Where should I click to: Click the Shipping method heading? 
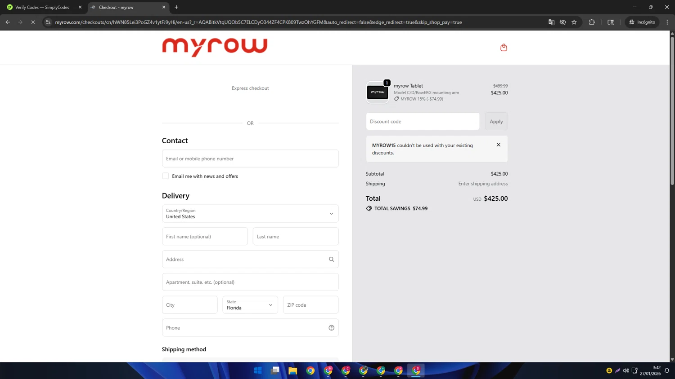coord(184,349)
